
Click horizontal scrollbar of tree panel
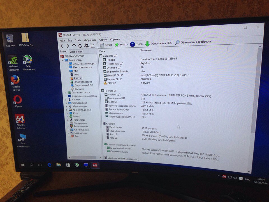pyautogui.click(x=84, y=157)
